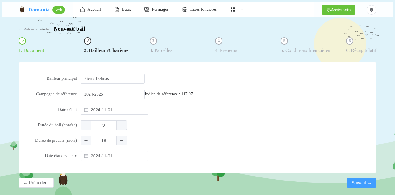Click the '4. Preneurs' step label
This screenshot has height=195, width=395.
point(226,50)
